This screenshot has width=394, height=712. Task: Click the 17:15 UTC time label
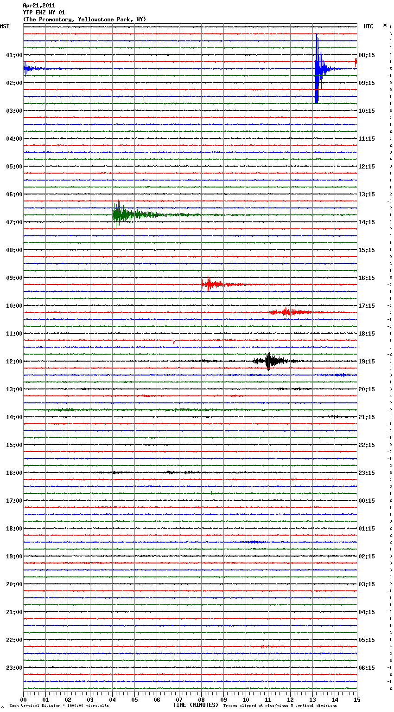point(367,306)
